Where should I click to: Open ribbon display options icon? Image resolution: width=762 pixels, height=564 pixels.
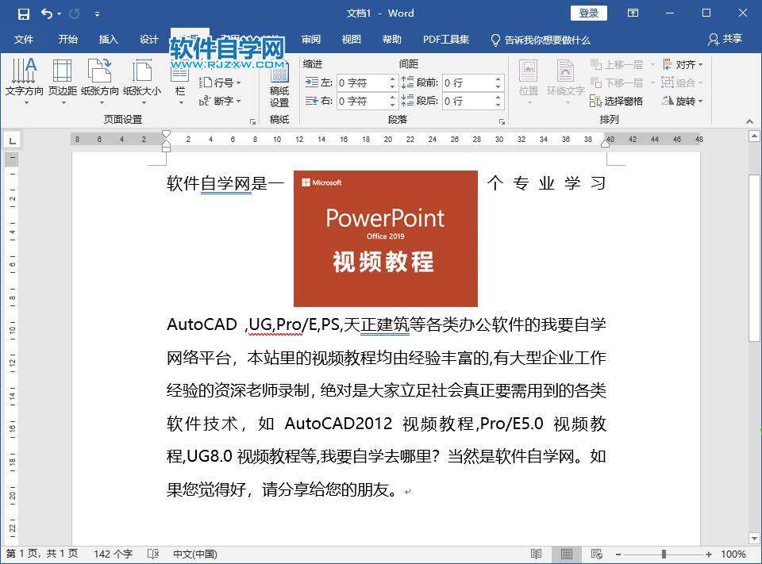click(x=633, y=13)
